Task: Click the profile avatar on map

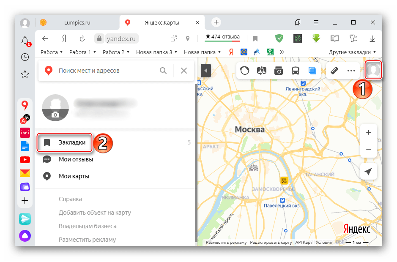Action: [x=373, y=70]
